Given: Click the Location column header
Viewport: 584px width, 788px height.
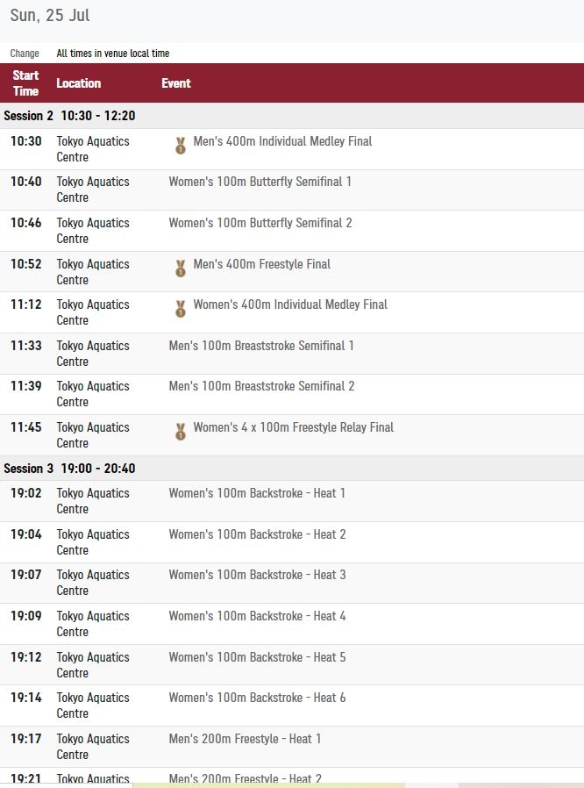Looking at the screenshot, I should (78, 83).
